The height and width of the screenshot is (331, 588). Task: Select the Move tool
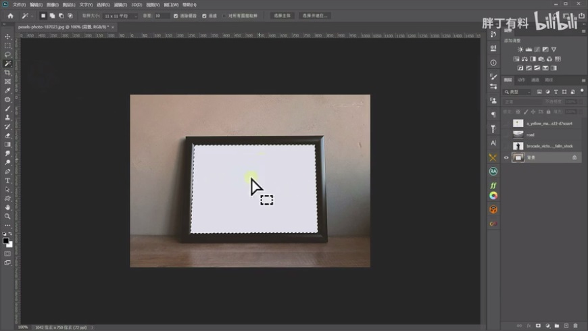coord(7,37)
